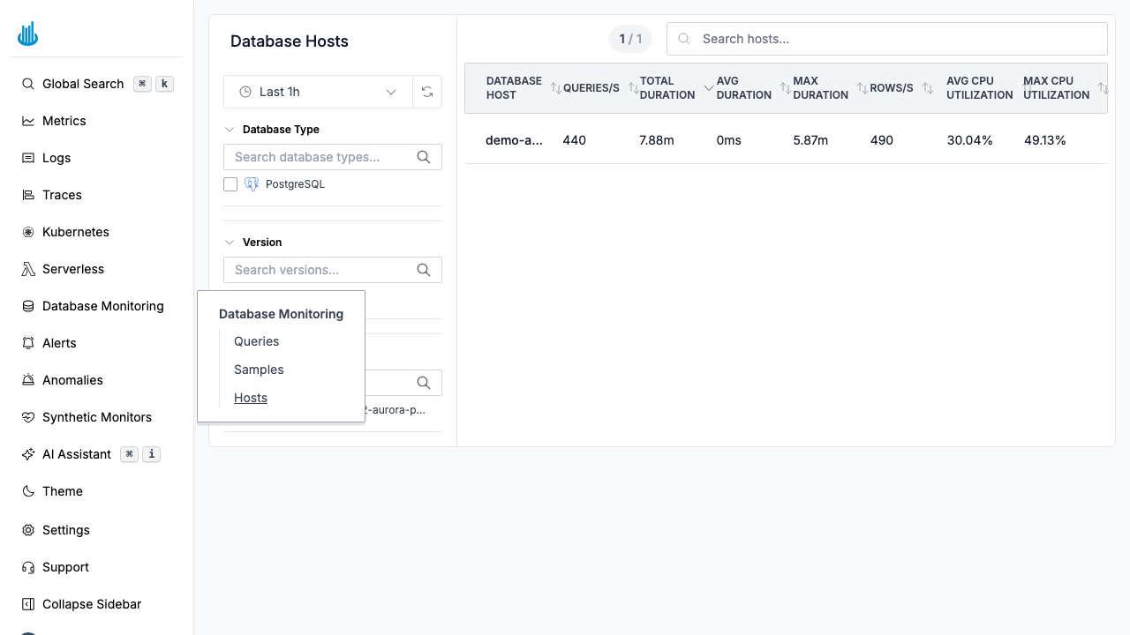The height and width of the screenshot is (635, 1130).
Task: Sort the QUERIES/S column using its sort arrows
Action: [x=555, y=87]
